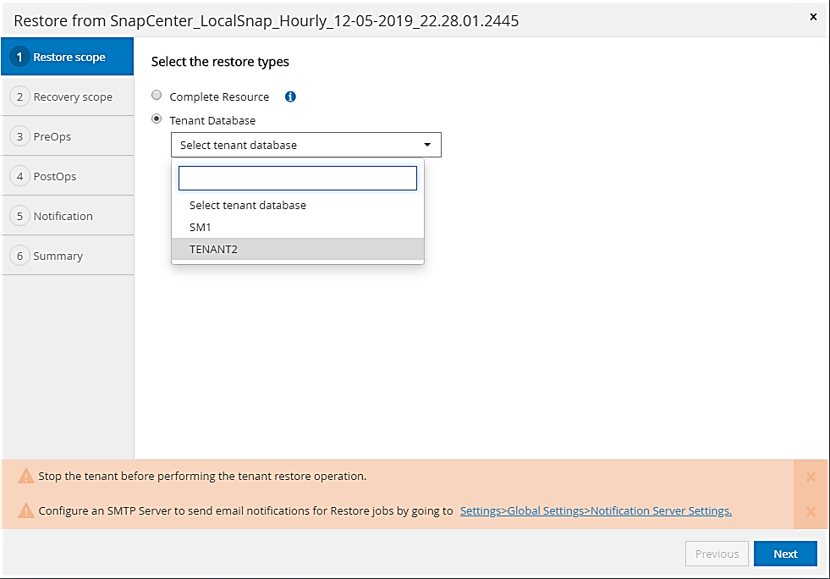This screenshot has height=579, width=830.
Task: Choose SM1 from the tenant list
Action: coord(298,227)
